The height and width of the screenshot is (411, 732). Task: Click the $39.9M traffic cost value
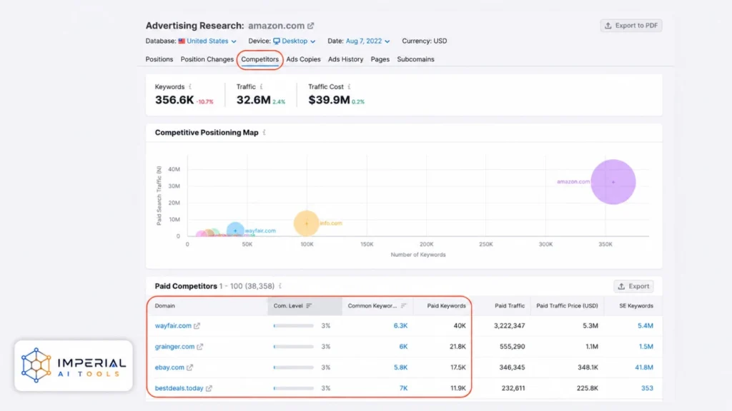[329, 100]
